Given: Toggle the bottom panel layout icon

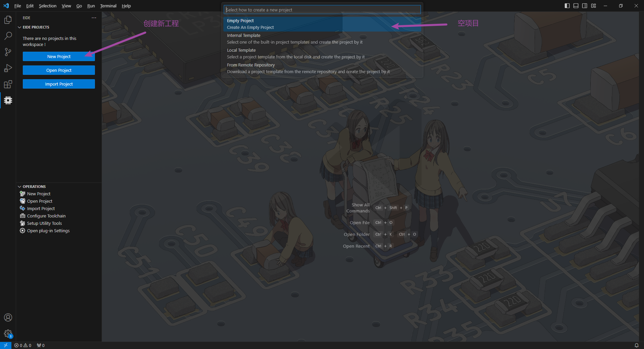Looking at the screenshot, I should (576, 6).
